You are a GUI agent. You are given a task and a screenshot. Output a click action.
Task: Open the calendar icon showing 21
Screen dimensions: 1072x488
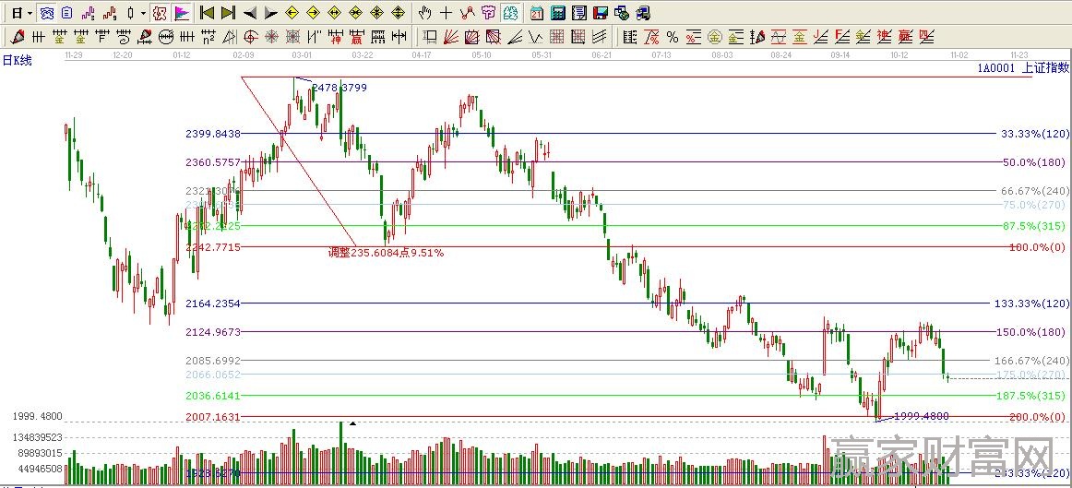[537, 13]
